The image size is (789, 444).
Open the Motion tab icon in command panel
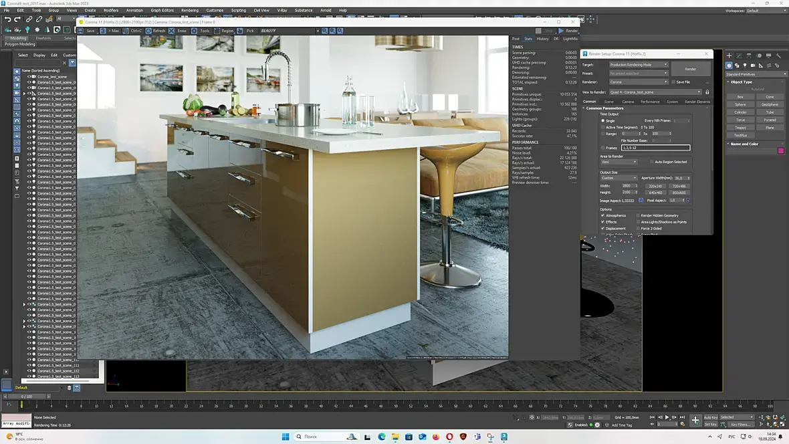(759, 56)
